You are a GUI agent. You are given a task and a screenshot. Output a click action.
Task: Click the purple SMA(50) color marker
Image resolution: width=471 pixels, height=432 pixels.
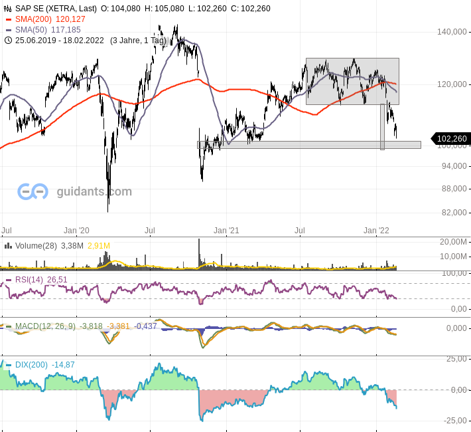click(9, 30)
